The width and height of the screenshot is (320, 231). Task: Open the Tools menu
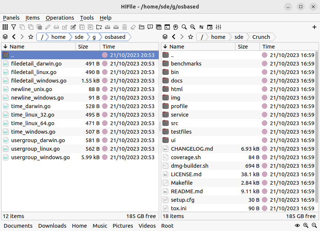pyautogui.click(x=87, y=18)
